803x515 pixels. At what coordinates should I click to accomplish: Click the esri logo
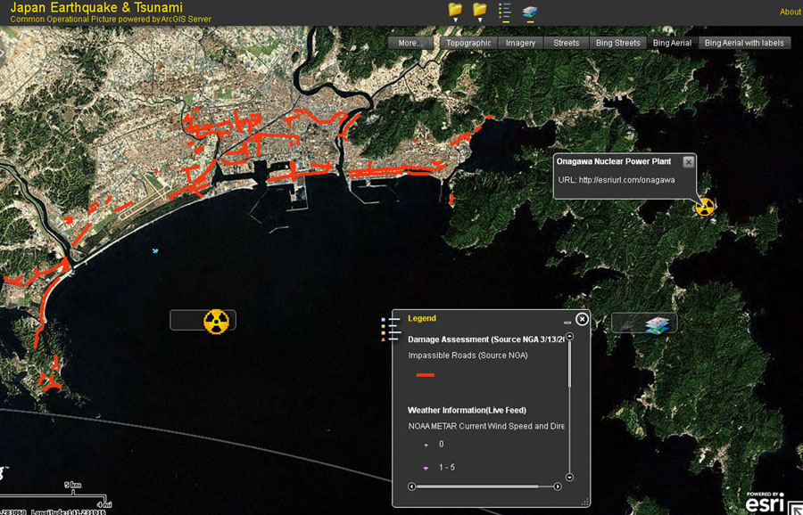[x=766, y=503]
